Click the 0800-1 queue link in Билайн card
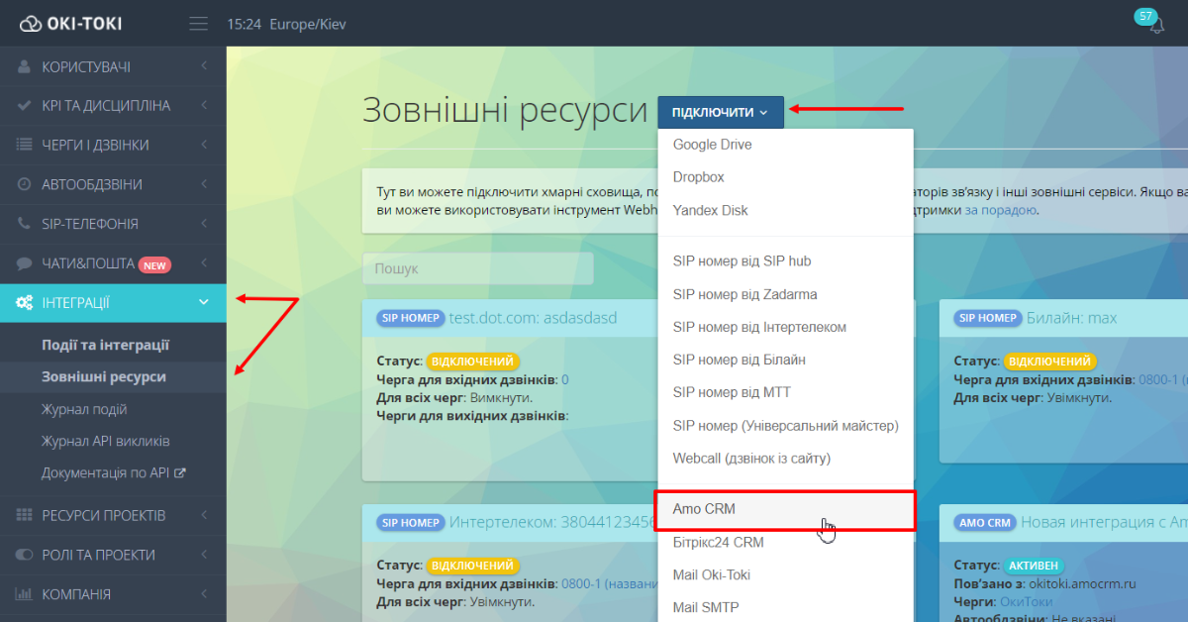 click(1162, 379)
